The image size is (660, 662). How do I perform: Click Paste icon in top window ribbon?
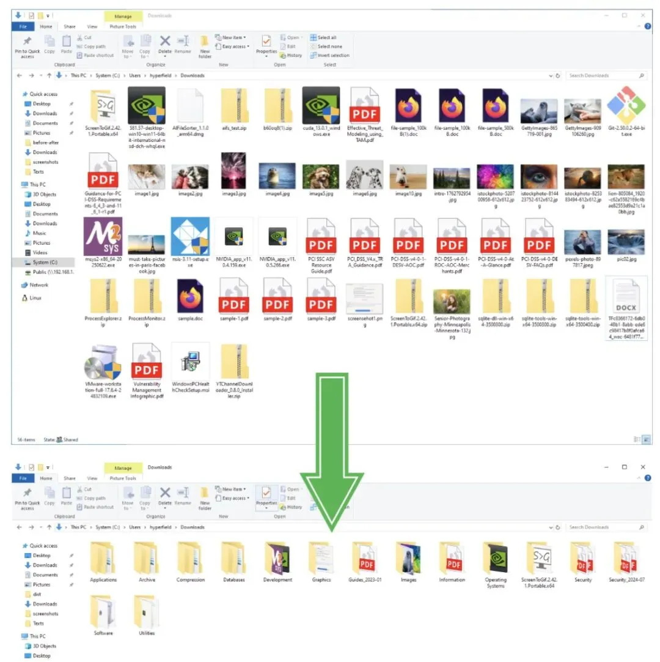pos(67,41)
